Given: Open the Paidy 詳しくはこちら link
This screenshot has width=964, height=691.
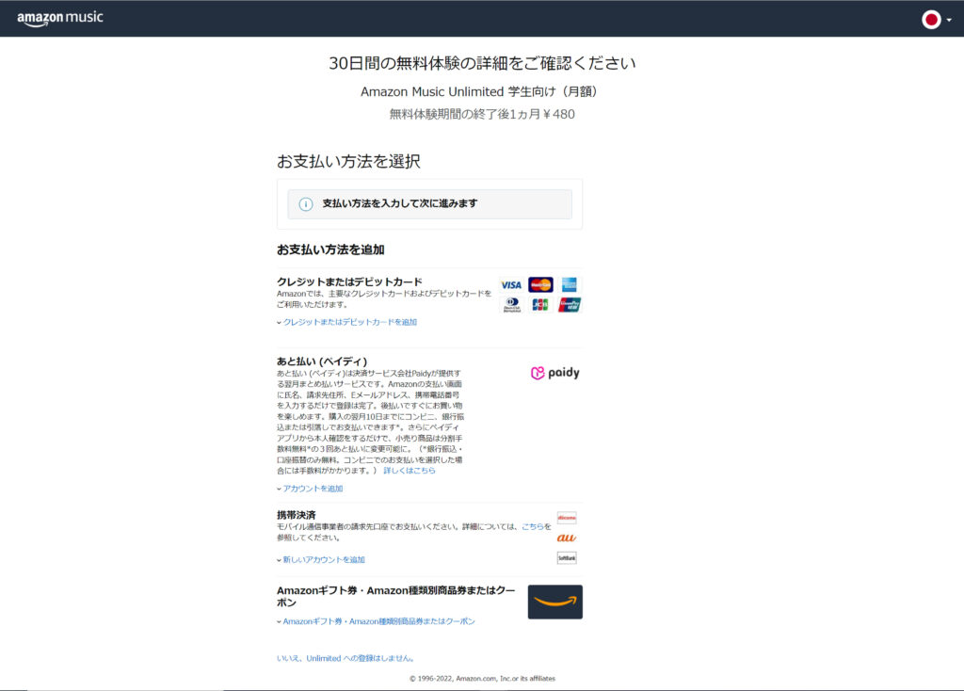Looking at the screenshot, I should (x=410, y=471).
